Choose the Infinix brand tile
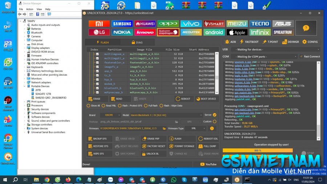 (x=260, y=32)
